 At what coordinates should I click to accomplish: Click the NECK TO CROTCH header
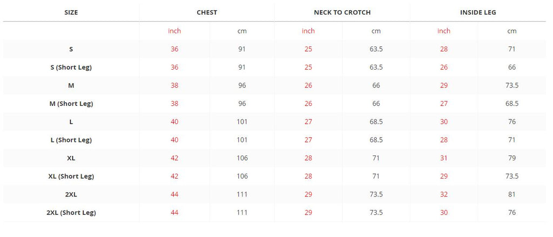[342, 12]
